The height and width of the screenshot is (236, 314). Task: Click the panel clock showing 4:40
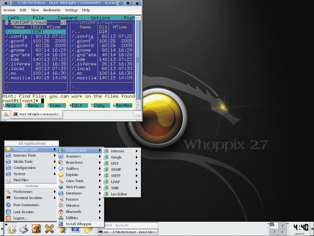pyautogui.click(x=301, y=227)
